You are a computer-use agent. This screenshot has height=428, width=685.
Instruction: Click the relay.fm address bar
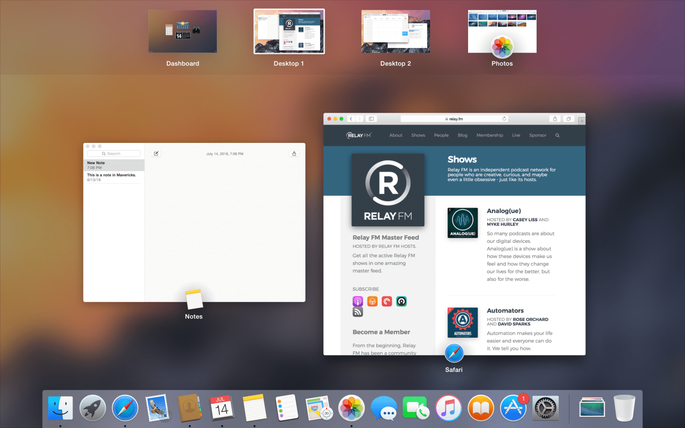tap(454, 119)
